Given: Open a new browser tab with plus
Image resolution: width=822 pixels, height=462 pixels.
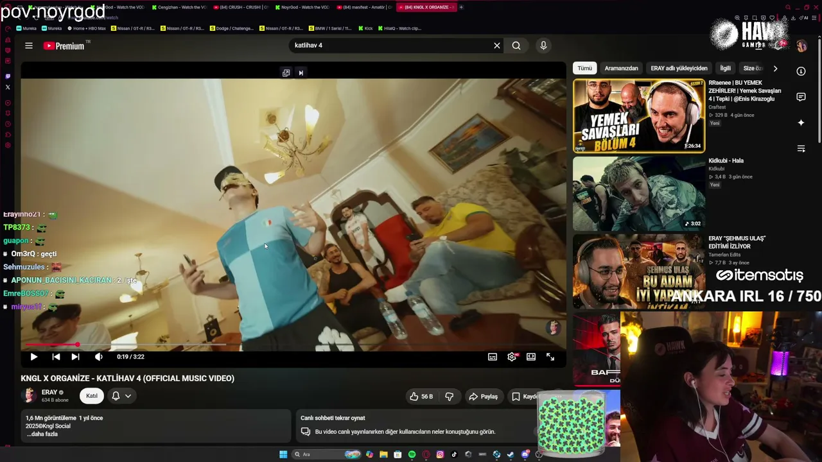Looking at the screenshot, I should click(461, 7).
